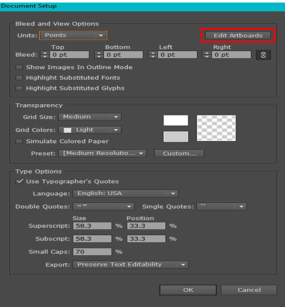This screenshot has height=307, width=285.
Task: Click the Cancel button
Action: click(x=249, y=290)
